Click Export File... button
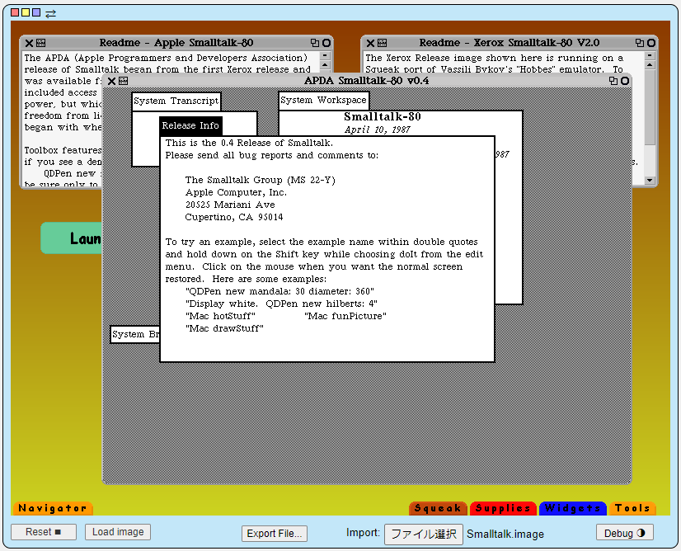 tap(275, 534)
